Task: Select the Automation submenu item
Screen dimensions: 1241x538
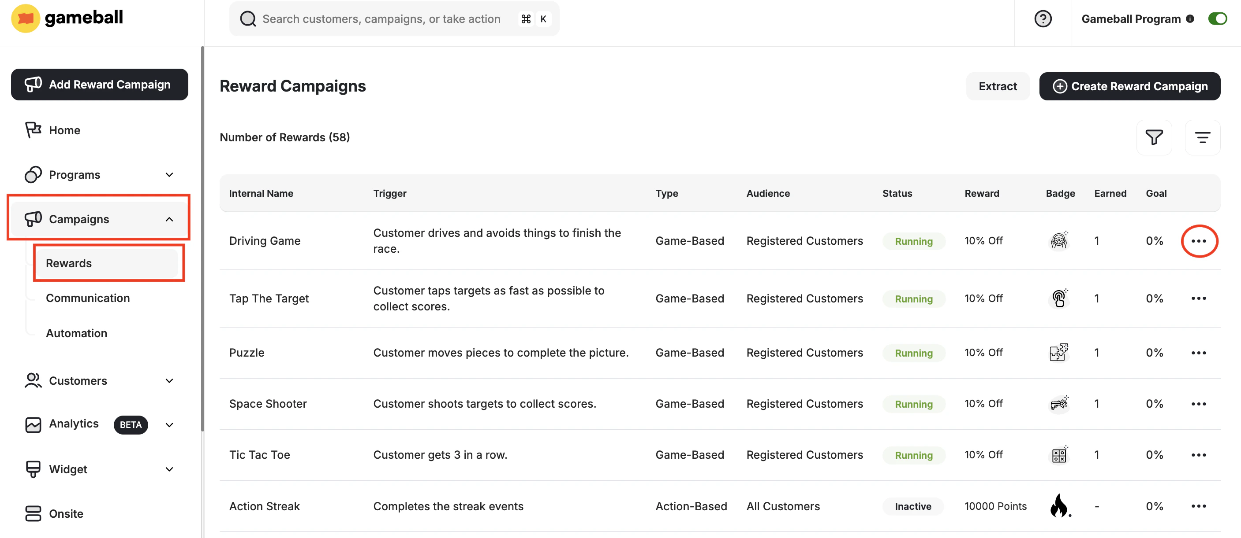Action: click(x=77, y=333)
